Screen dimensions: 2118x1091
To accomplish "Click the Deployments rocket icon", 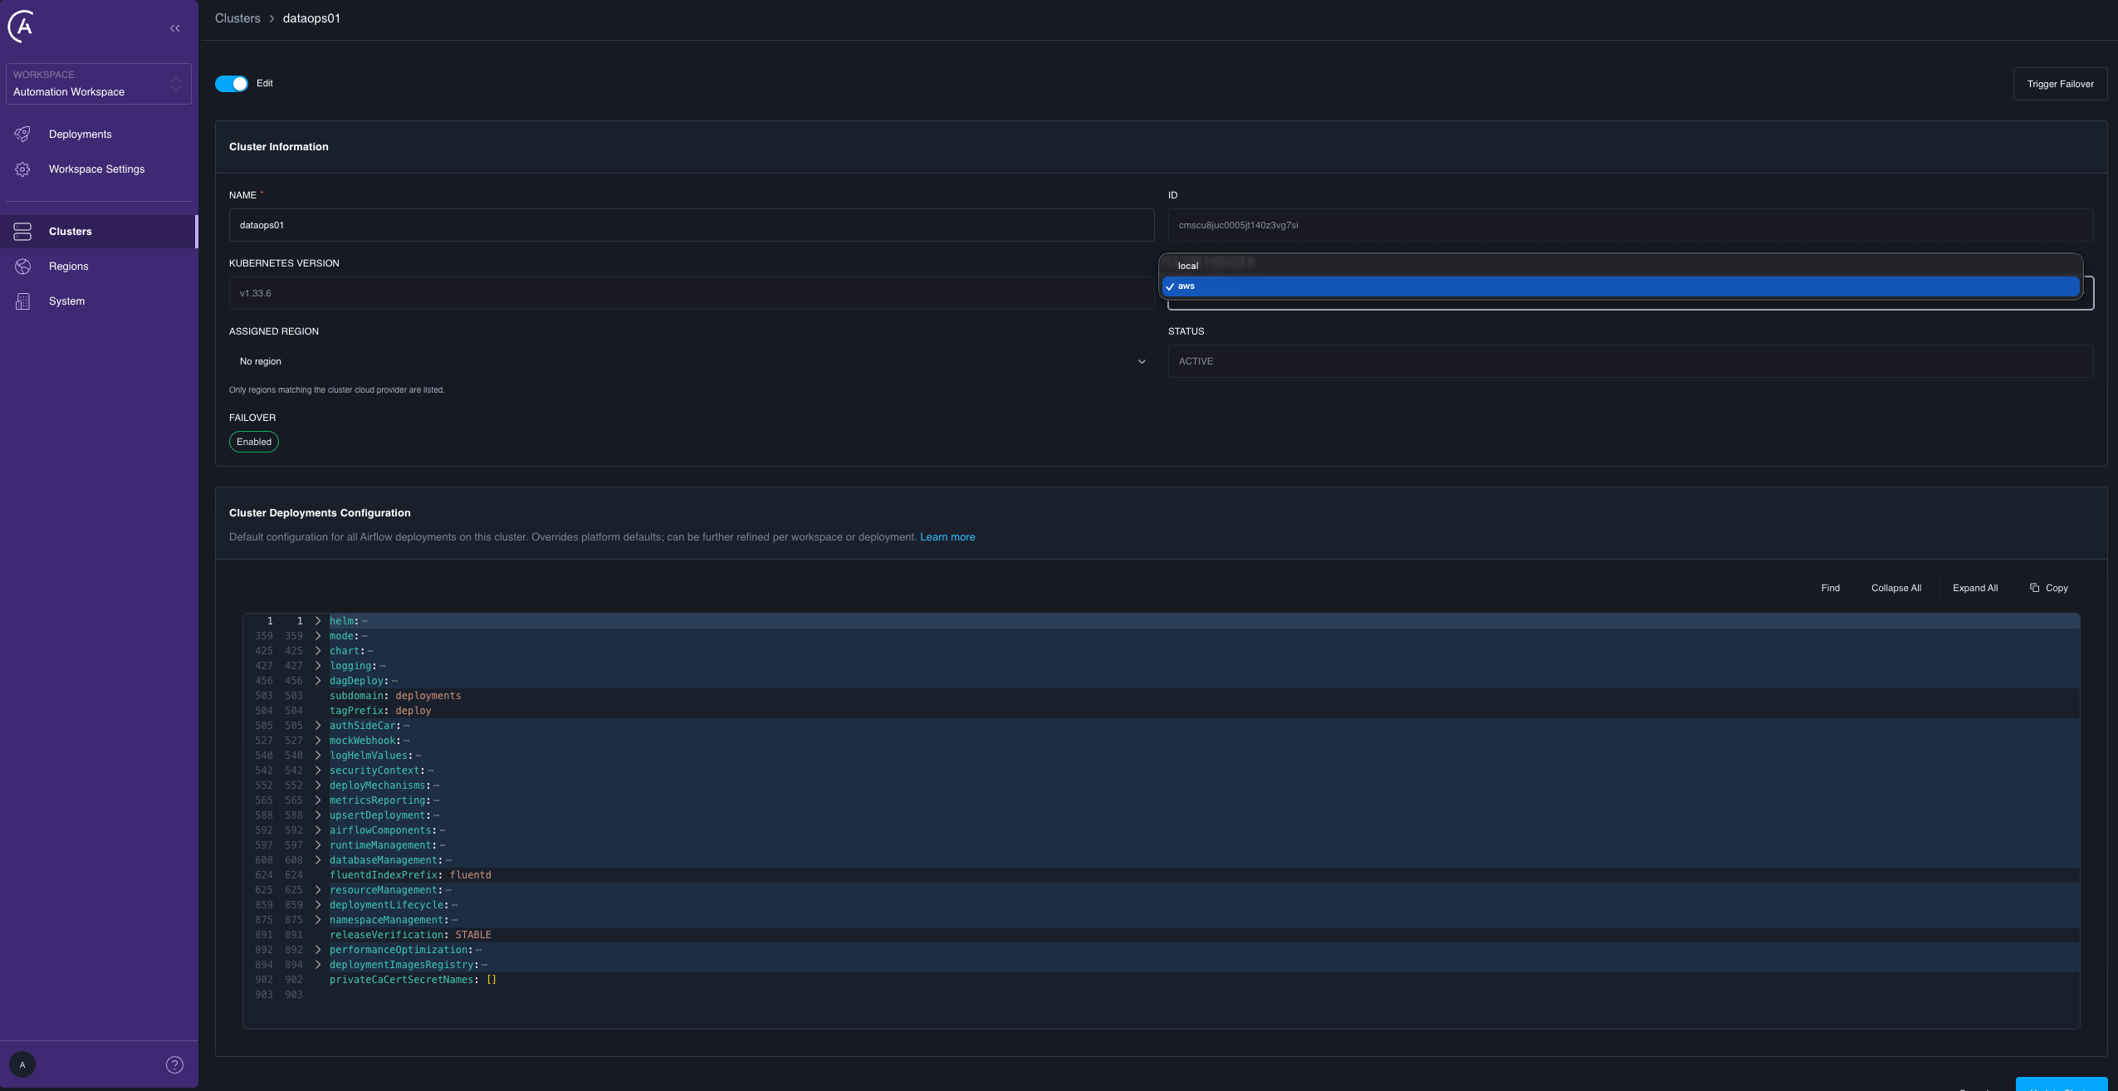I will (22, 135).
